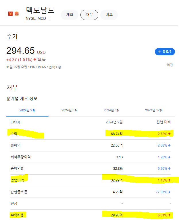Click the 수익 row label
Image resolution: width=179 pixels, height=221 pixels.
[14, 134]
